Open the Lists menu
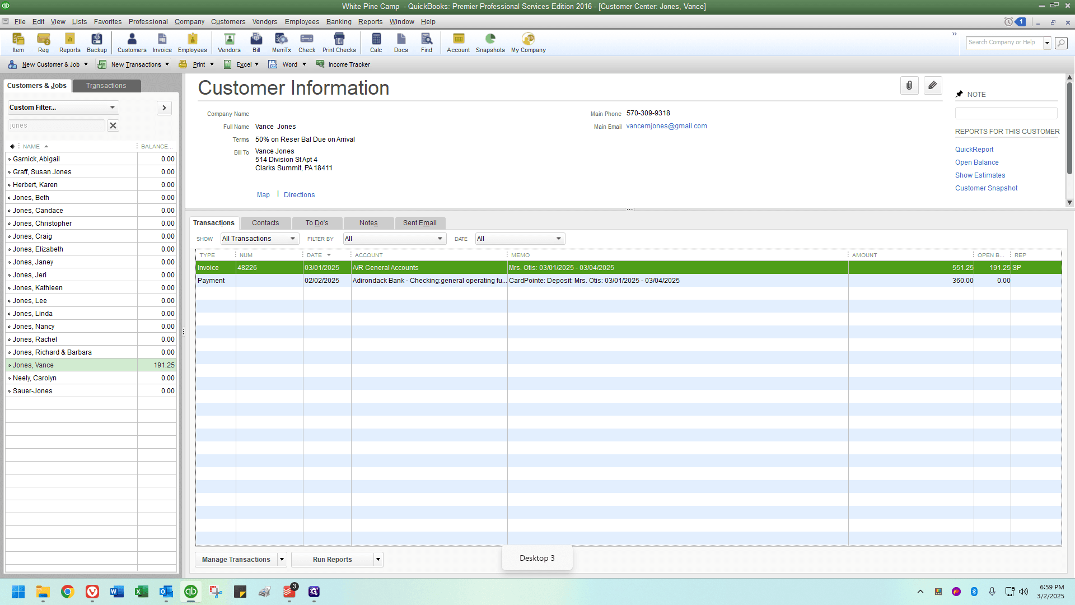Viewport: 1075px width, 605px height. (x=80, y=22)
